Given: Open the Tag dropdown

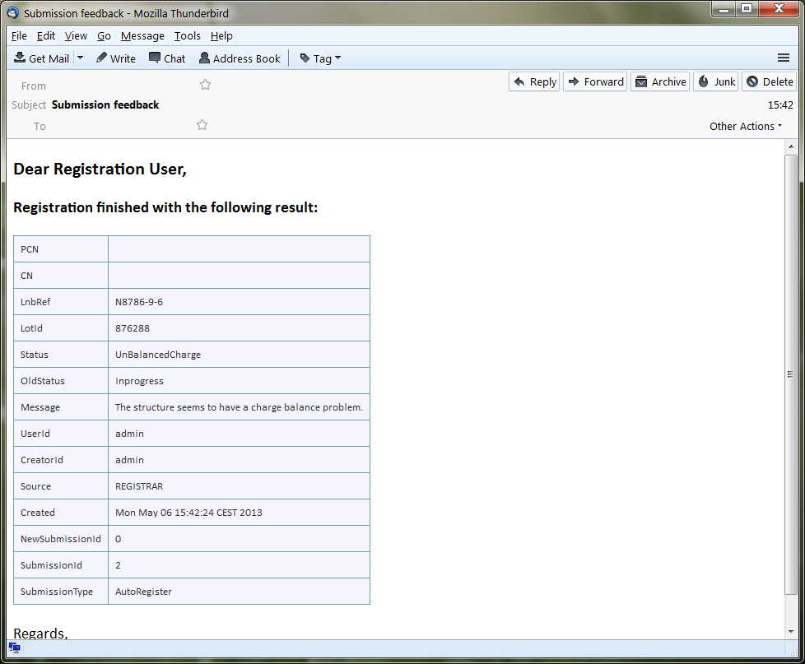Looking at the screenshot, I should pos(320,58).
